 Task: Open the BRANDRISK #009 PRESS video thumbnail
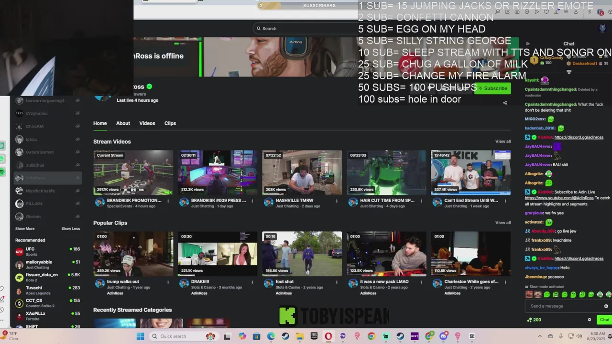[218, 172]
